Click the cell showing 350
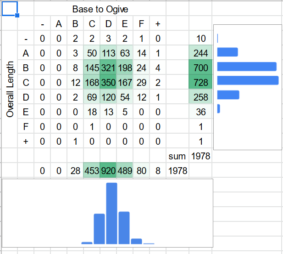Screen dimensions: 283x254 click(x=109, y=83)
